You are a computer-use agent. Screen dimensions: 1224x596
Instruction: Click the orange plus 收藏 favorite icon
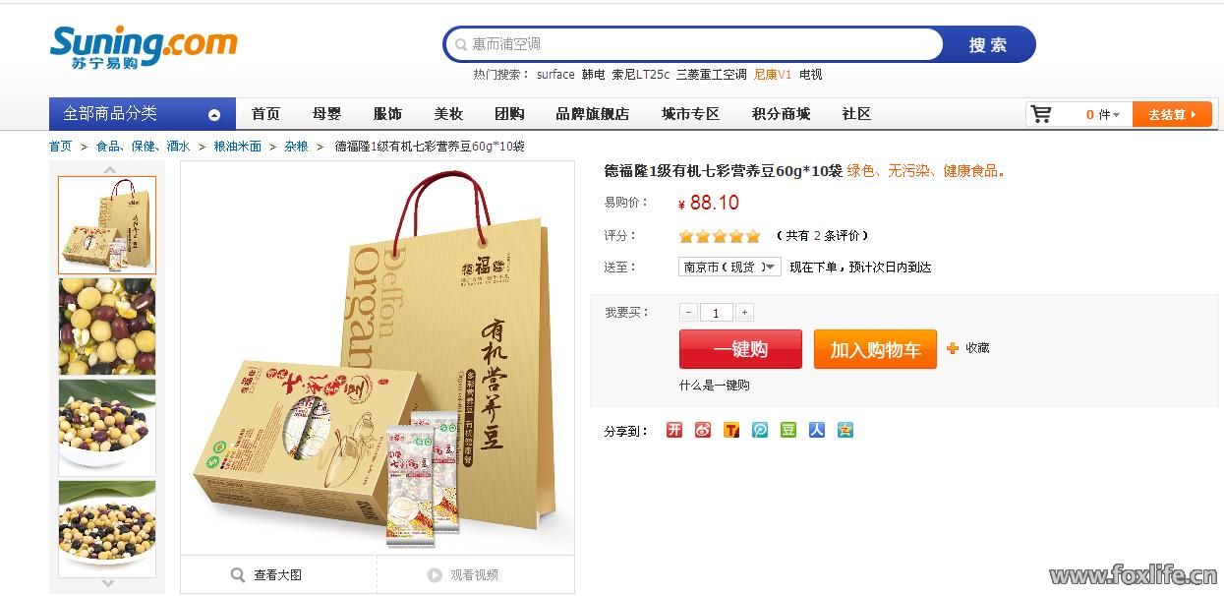click(x=953, y=348)
